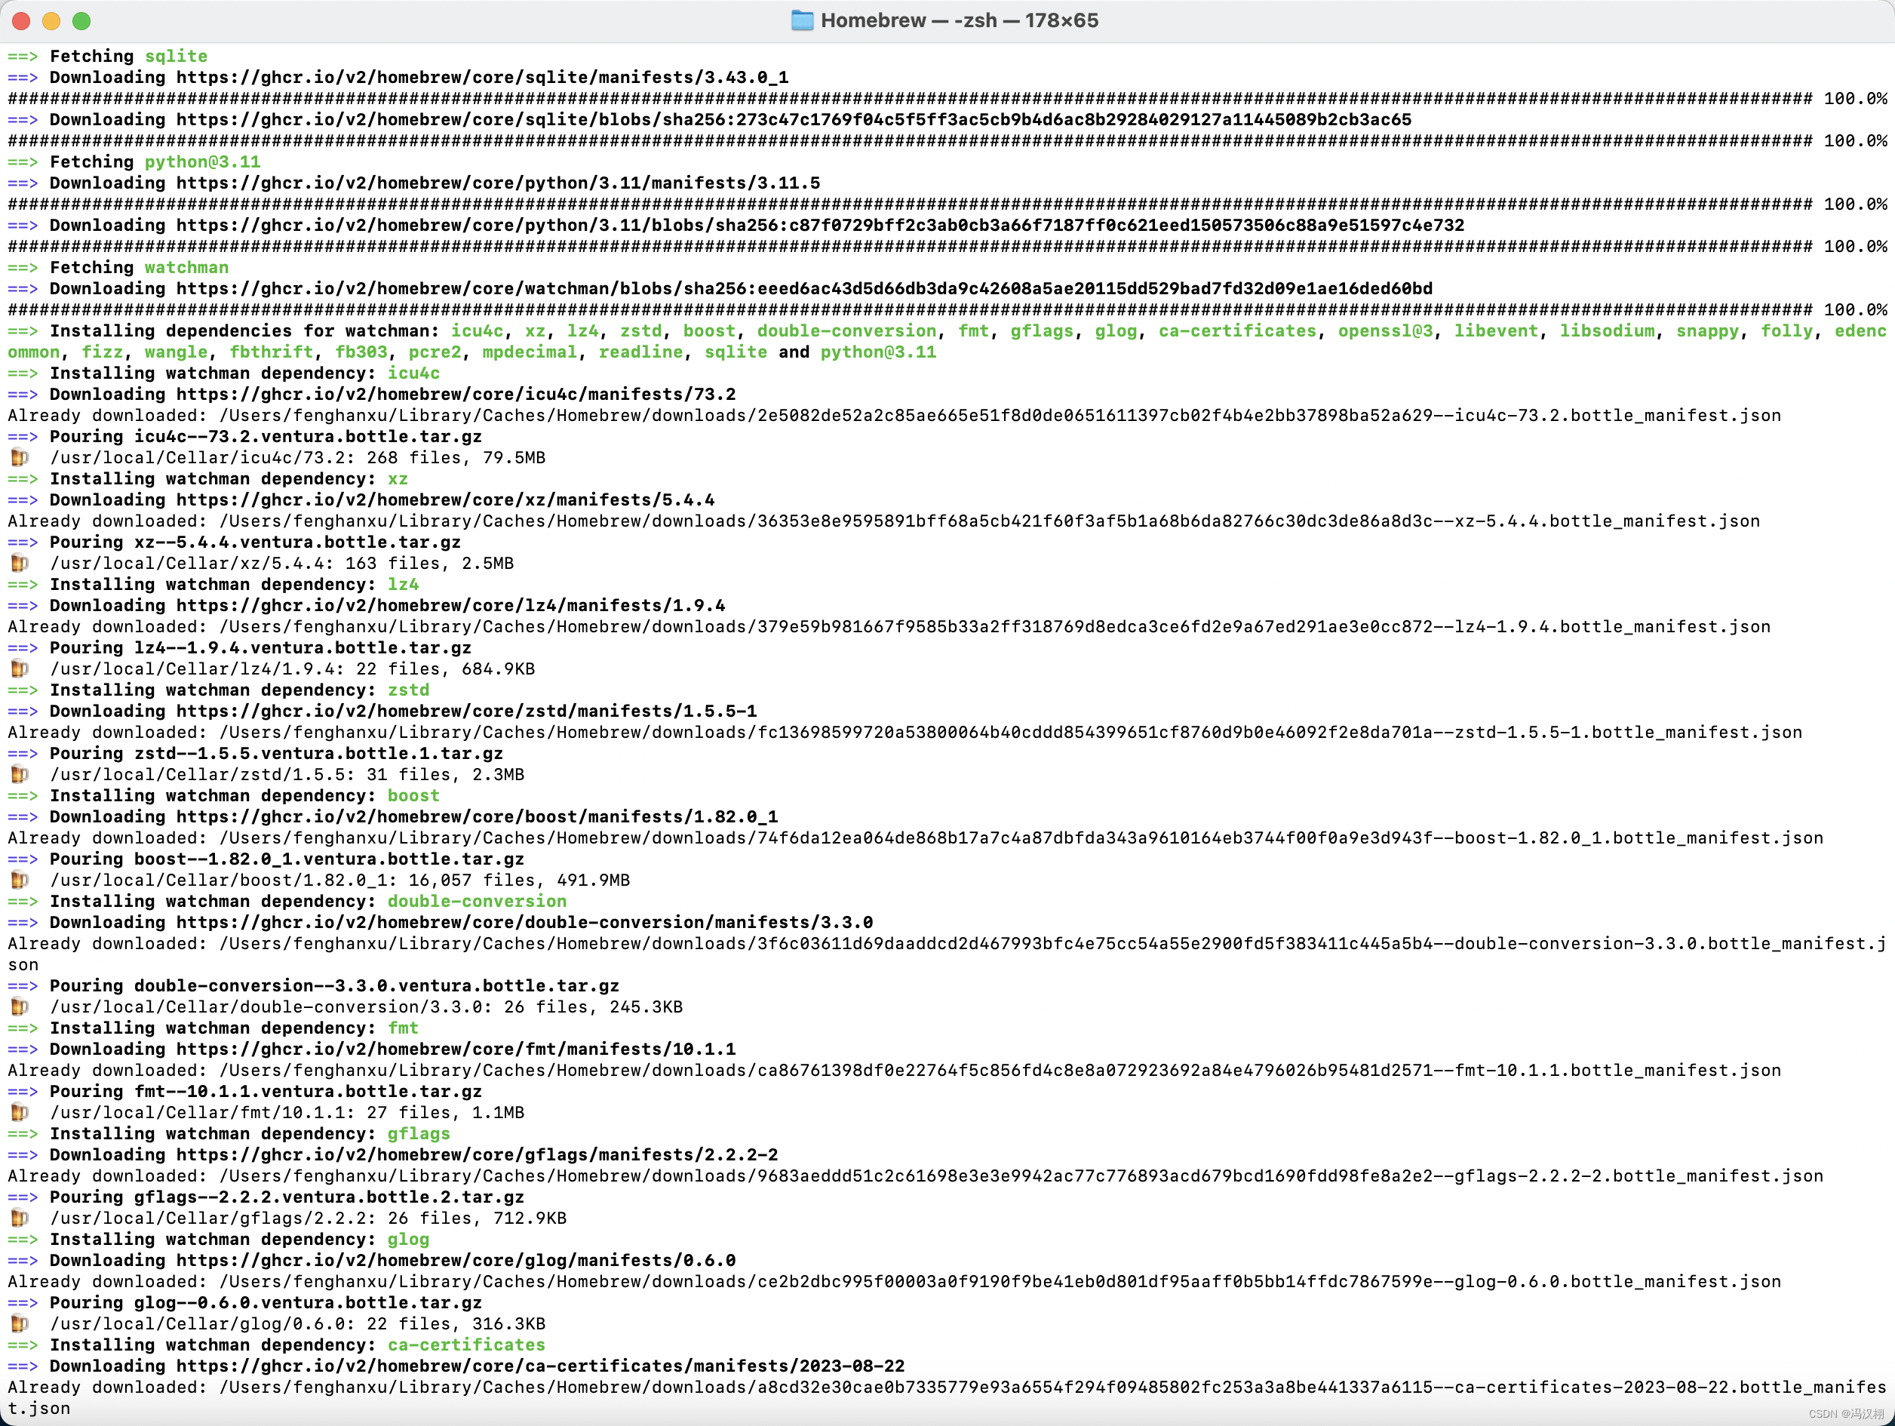The height and width of the screenshot is (1426, 1895).
Task: Click beer mug icon beside fmt Cellar path
Action: (x=19, y=1112)
